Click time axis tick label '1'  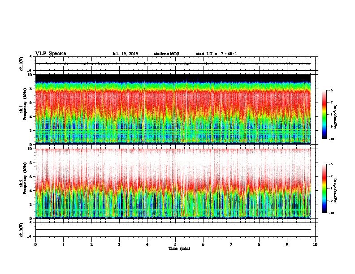tap(63, 244)
